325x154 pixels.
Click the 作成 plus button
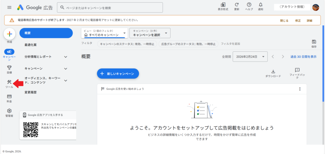pos(9,34)
